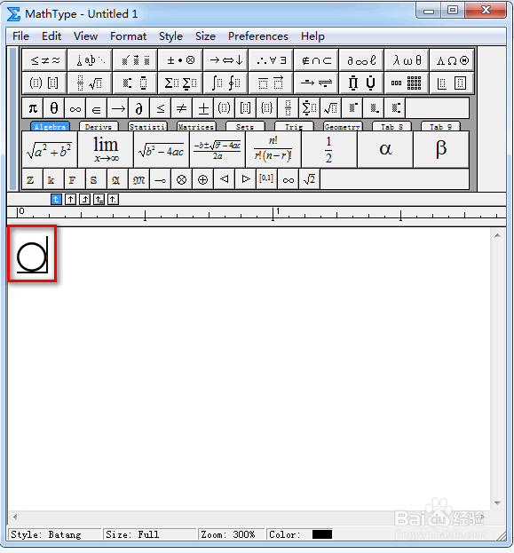Select the right-justified tab stop

84,200
